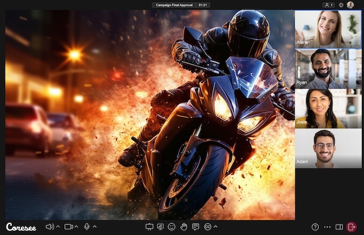Start screen sharing with the monitor icon
364x235 pixels.
click(x=160, y=227)
